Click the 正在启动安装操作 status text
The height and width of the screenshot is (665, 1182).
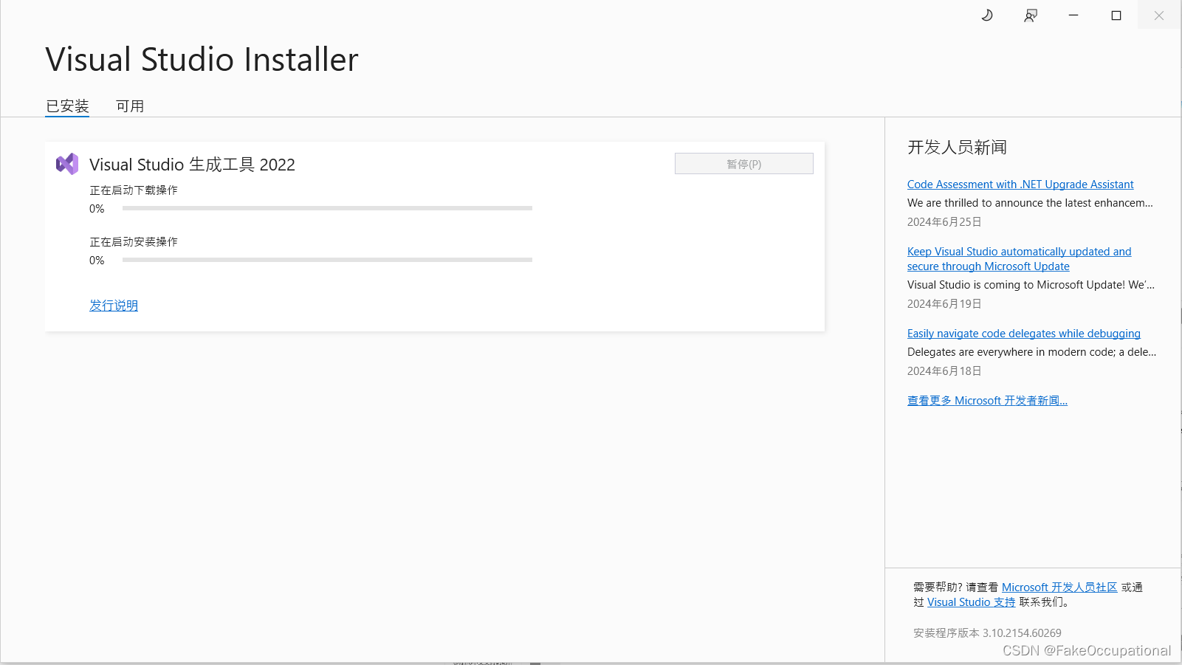[134, 242]
